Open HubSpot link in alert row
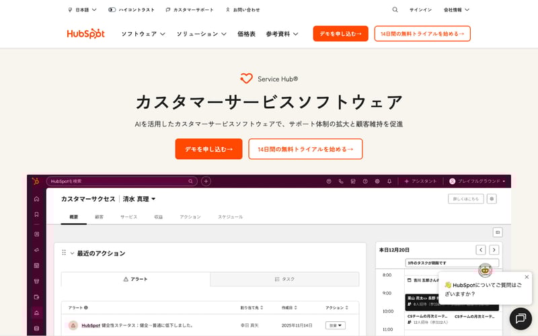 (x=91, y=325)
